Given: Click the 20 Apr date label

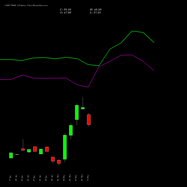Looking at the screenshot, I should pyautogui.click(x=16, y=178).
